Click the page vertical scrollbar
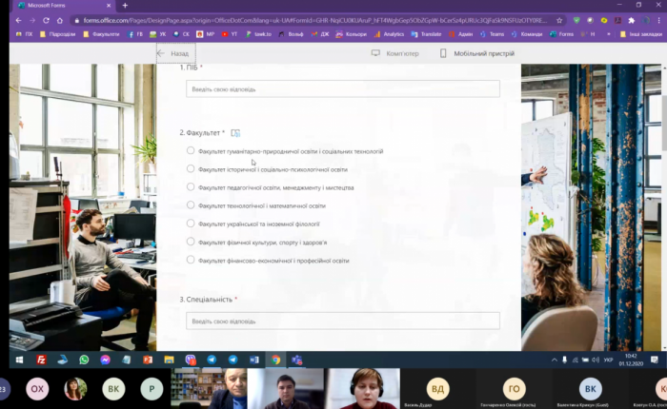Viewport: 667px width, 409px height. coord(664,123)
